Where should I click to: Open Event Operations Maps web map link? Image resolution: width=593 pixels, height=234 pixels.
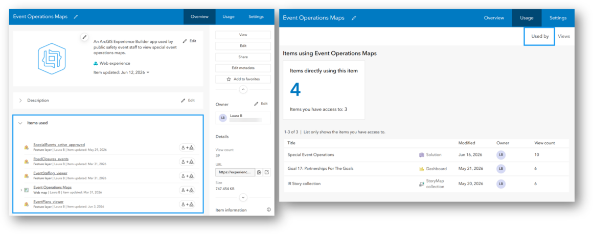click(52, 187)
